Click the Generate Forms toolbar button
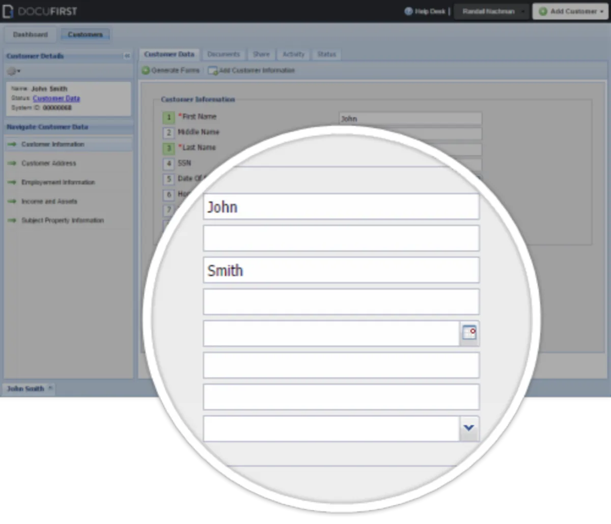The width and height of the screenshot is (611, 524). pos(171,70)
